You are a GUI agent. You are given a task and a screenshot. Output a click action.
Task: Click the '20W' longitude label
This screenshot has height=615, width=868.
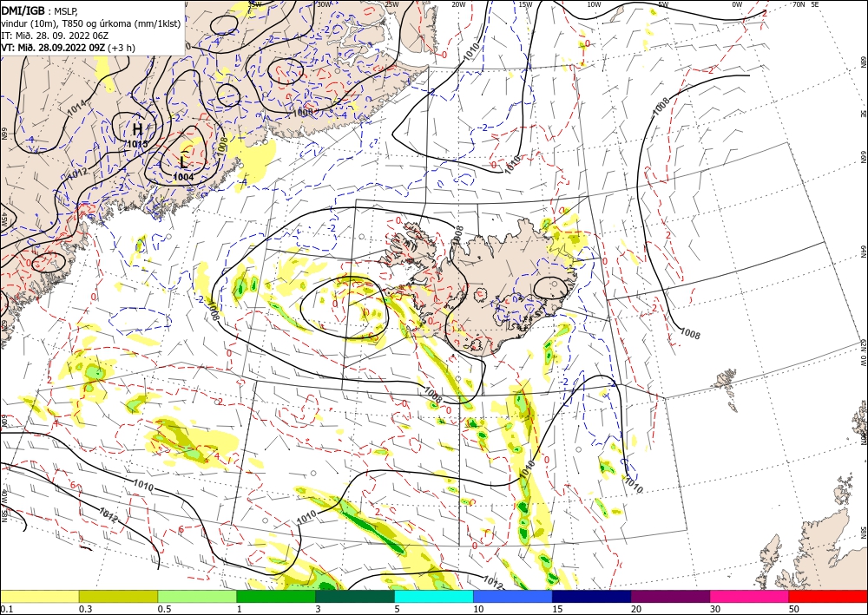coord(457,4)
